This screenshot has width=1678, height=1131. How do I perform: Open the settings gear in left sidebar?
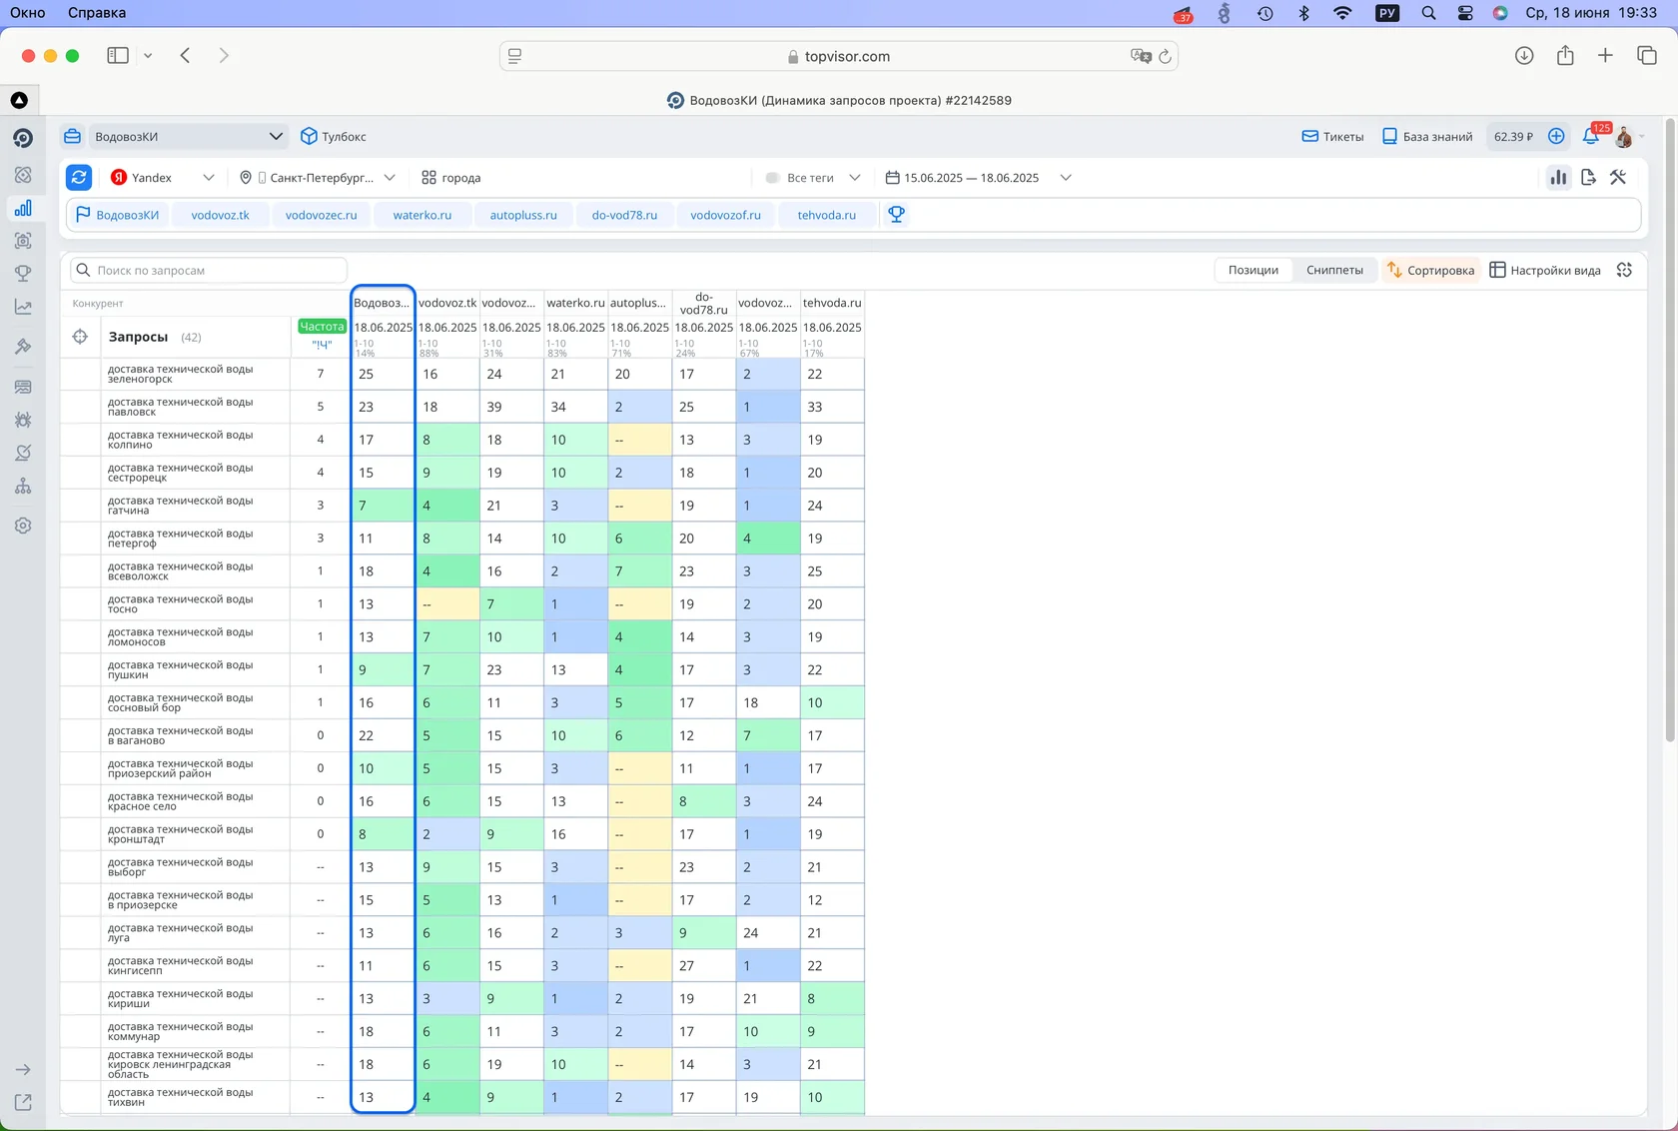click(23, 526)
